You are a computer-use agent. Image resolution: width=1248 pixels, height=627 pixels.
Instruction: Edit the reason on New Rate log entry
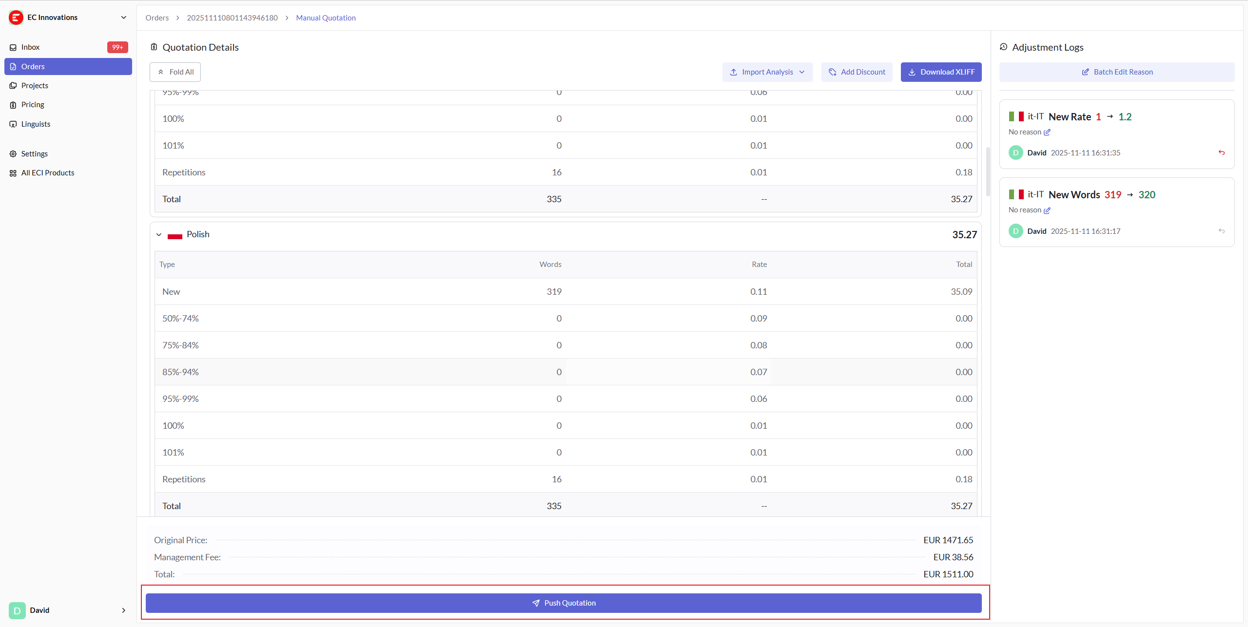pyautogui.click(x=1047, y=132)
